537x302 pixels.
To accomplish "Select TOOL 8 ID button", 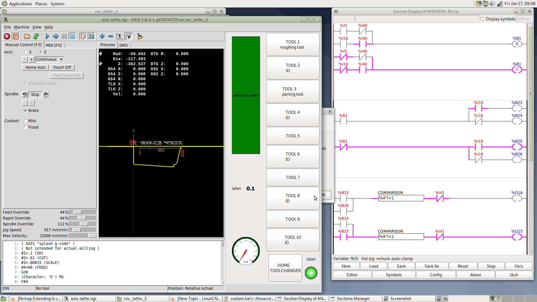I will pos(293,198).
